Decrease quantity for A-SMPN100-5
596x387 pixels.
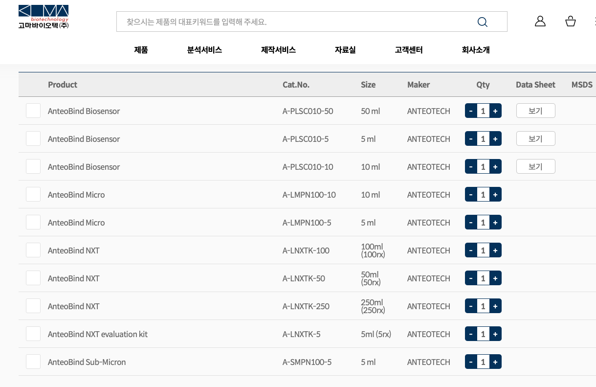point(471,362)
